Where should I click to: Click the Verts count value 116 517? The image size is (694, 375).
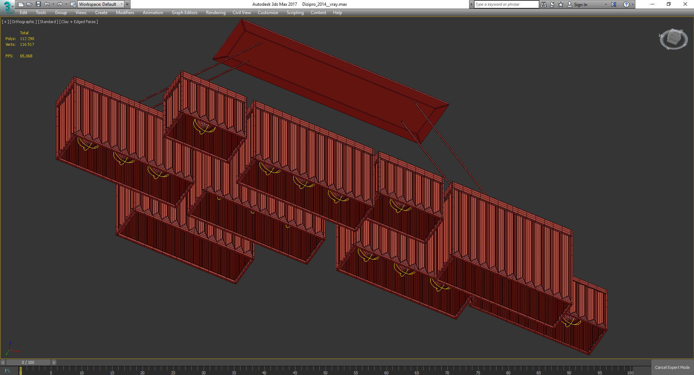pos(27,44)
